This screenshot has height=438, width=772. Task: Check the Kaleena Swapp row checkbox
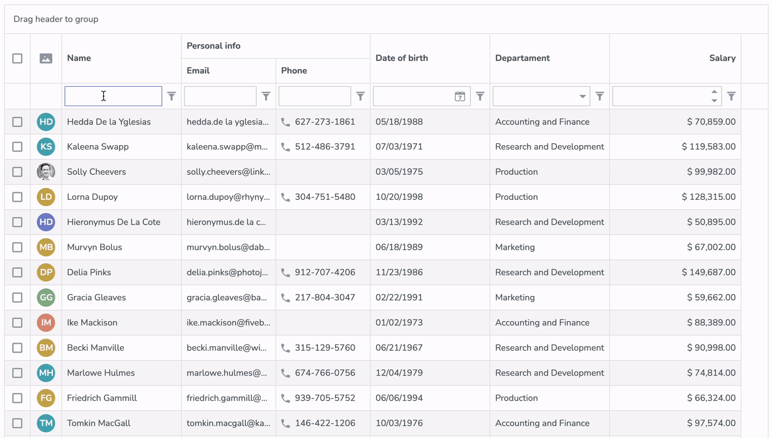[x=17, y=147]
